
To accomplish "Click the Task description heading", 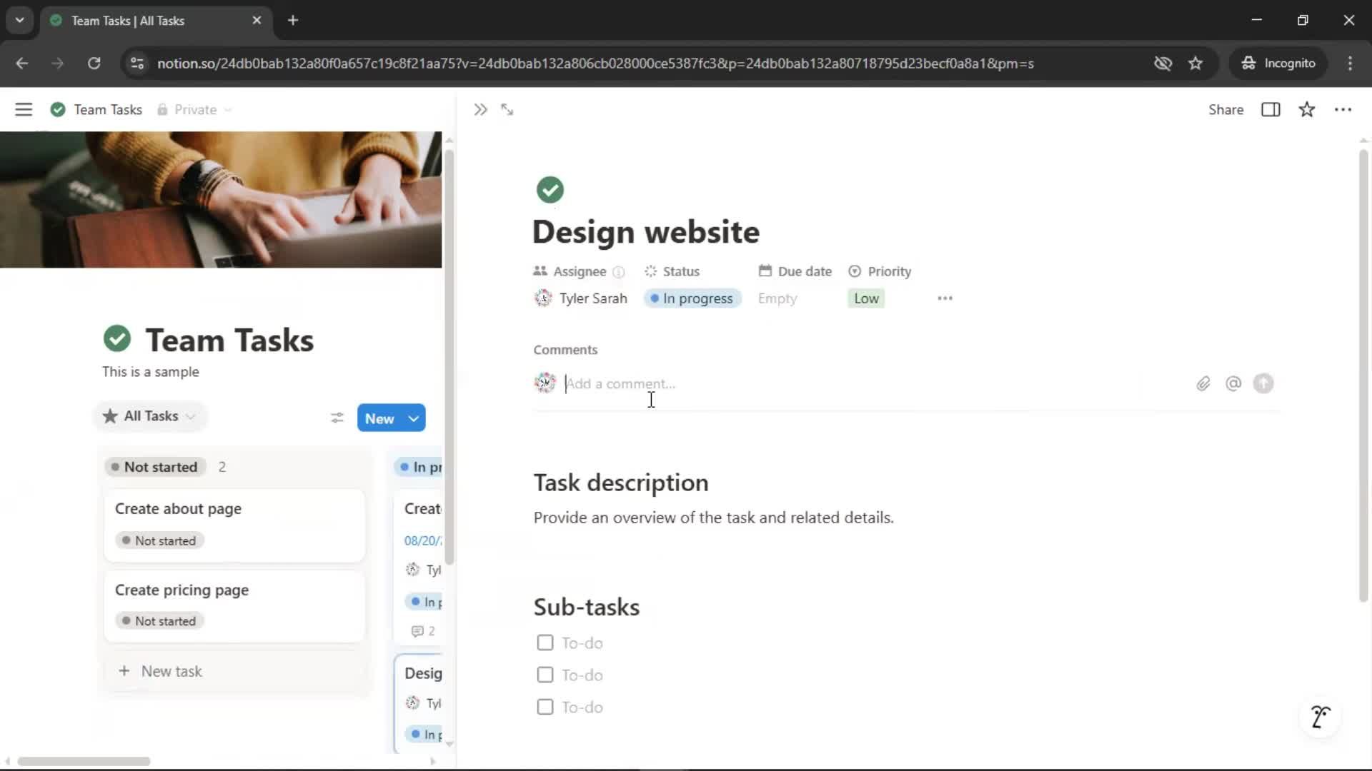I will pos(621,483).
